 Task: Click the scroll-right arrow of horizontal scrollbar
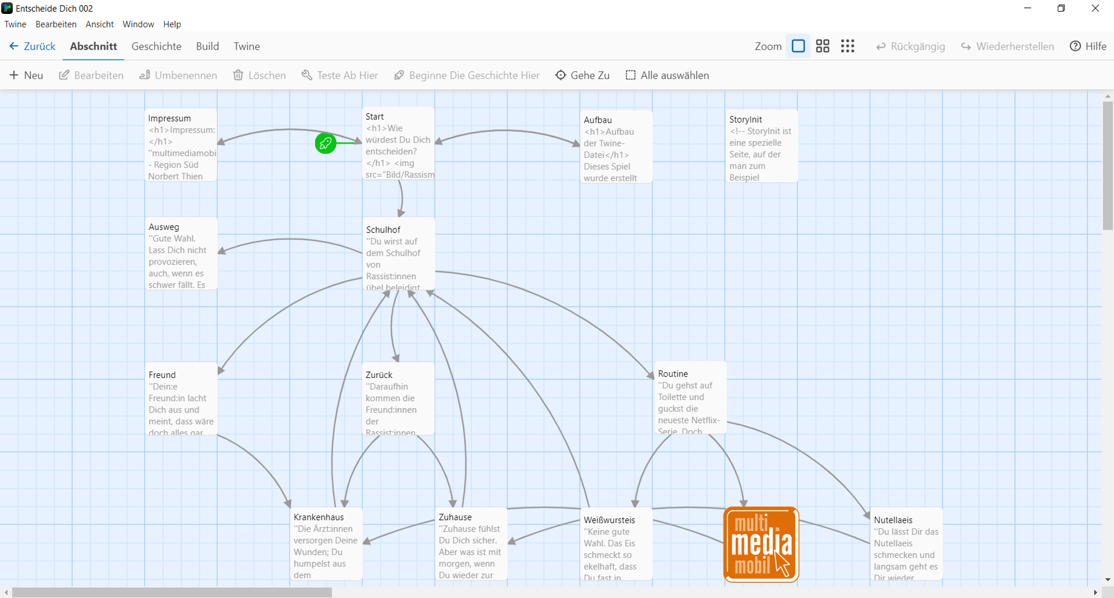click(x=1096, y=592)
